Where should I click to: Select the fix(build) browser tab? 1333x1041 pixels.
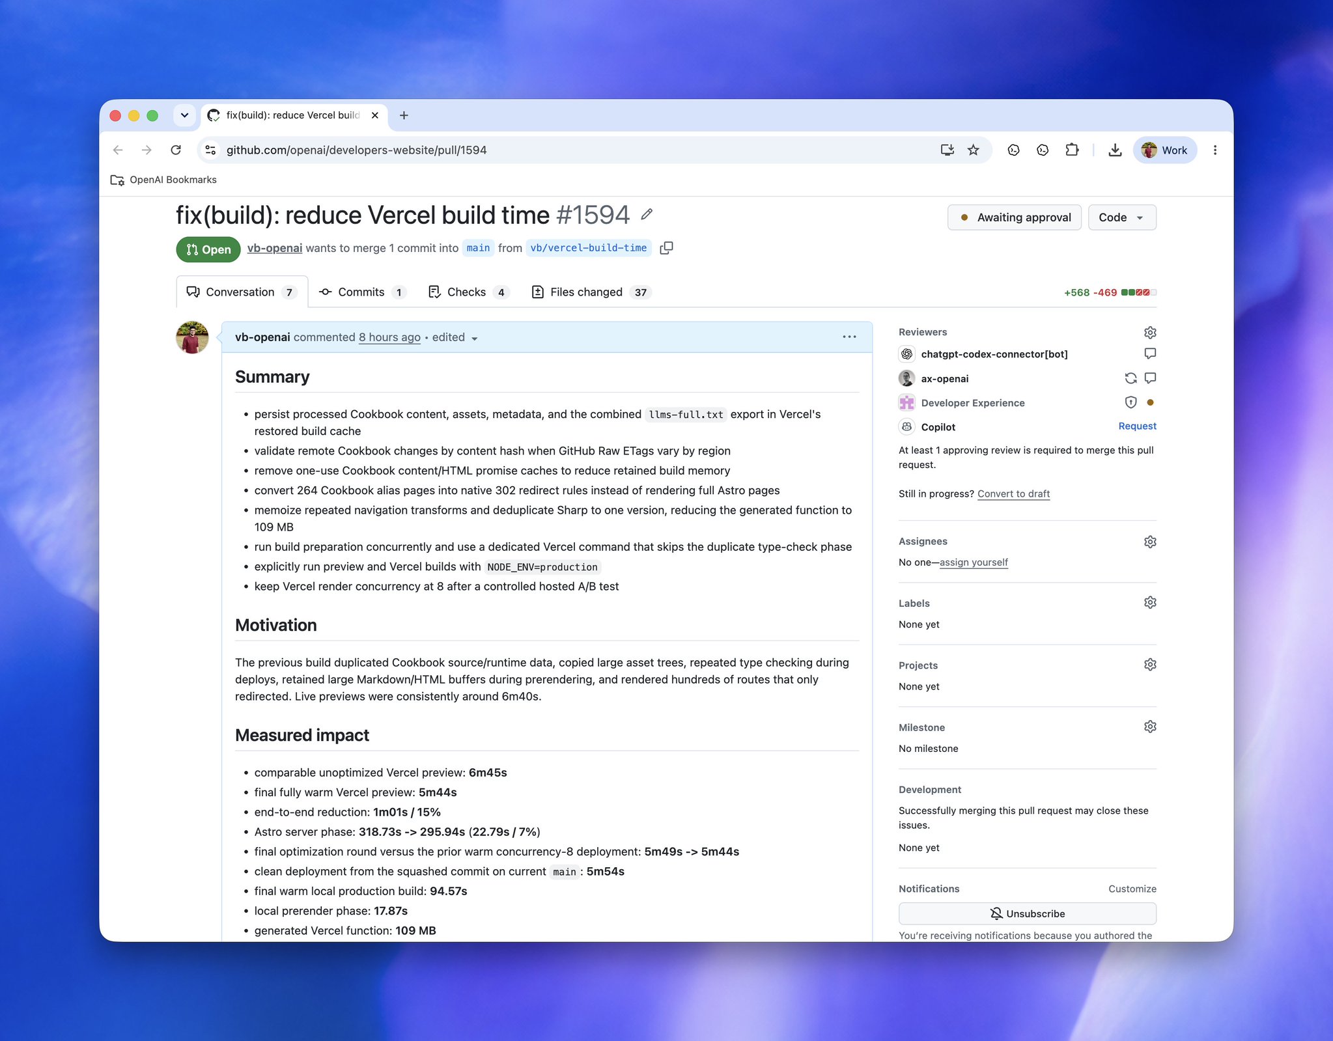(293, 115)
